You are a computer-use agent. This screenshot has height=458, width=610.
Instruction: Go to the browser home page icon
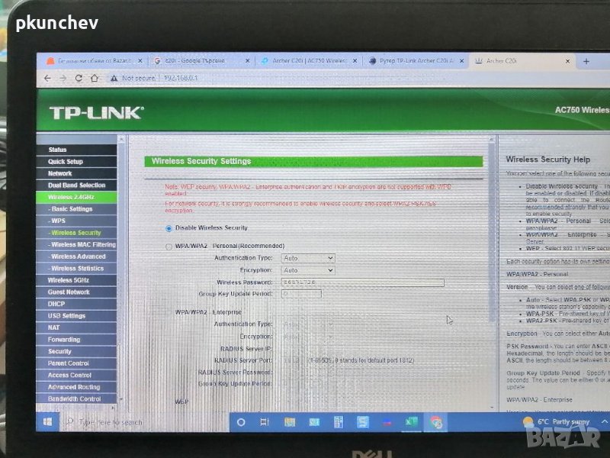(x=95, y=78)
